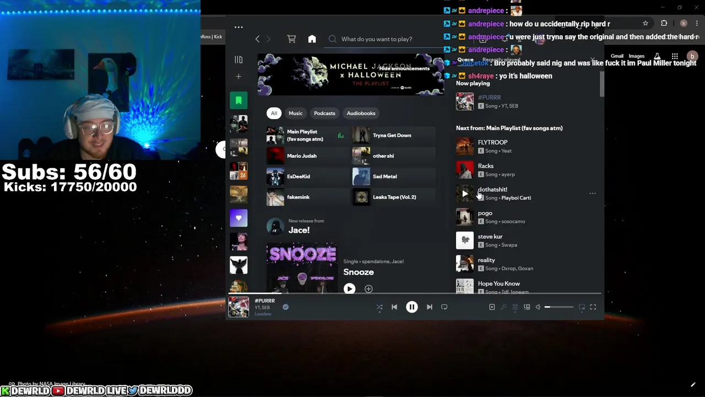Viewport: 705px width, 397px height.
Task: Pause the current song
Action: pos(411,307)
